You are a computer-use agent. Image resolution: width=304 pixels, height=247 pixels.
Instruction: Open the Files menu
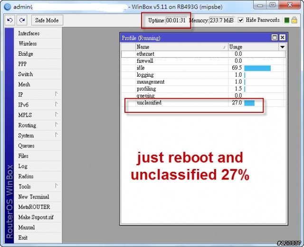pos(38,156)
